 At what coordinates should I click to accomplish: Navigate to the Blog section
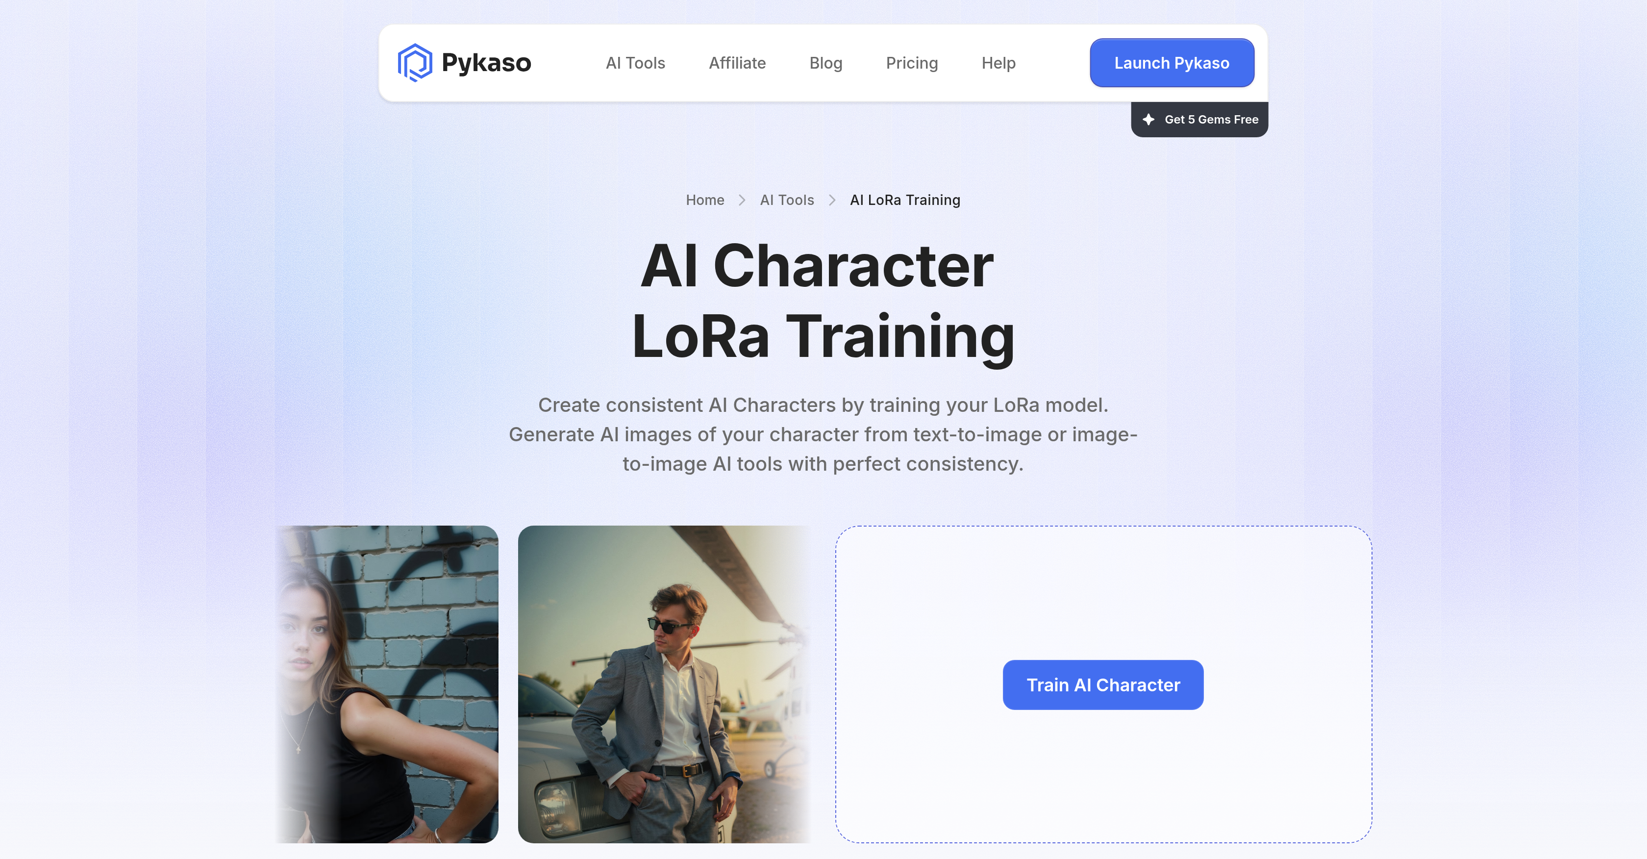coord(825,63)
